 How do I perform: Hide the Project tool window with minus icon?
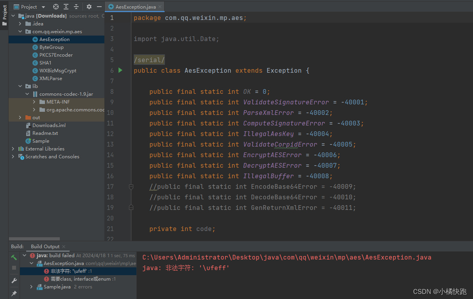[x=99, y=7]
